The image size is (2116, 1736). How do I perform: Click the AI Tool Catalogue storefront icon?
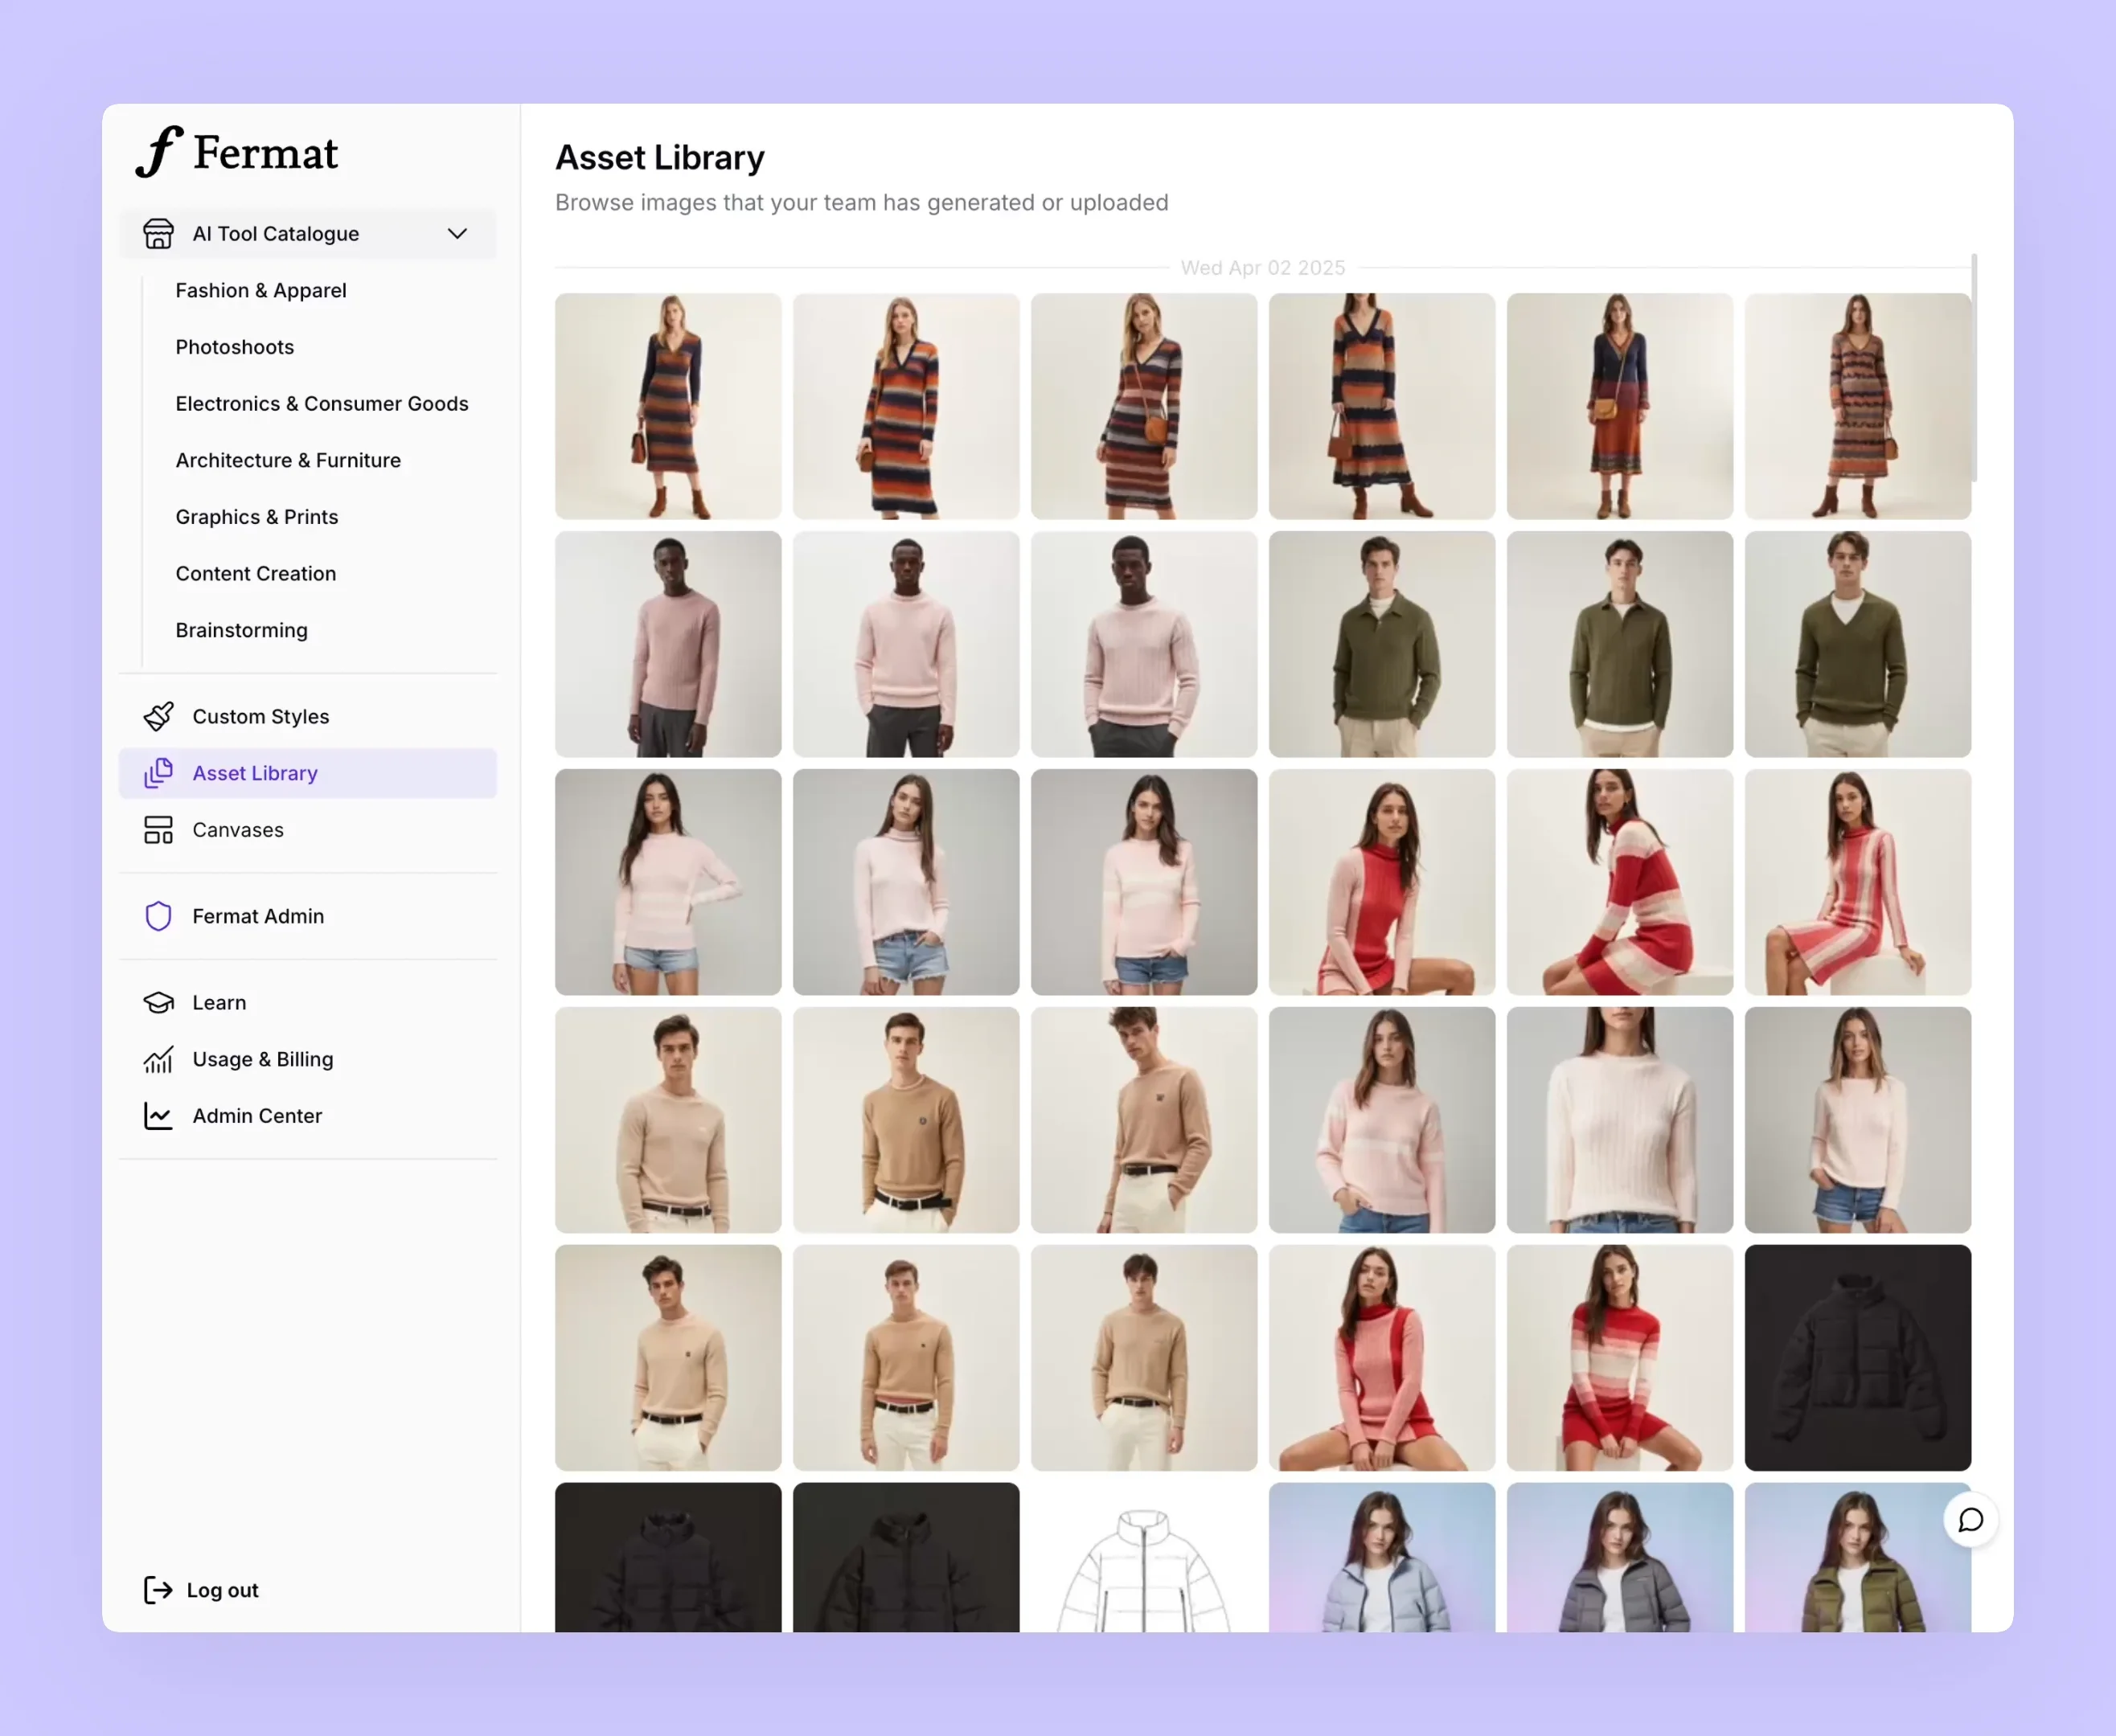(158, 233)
